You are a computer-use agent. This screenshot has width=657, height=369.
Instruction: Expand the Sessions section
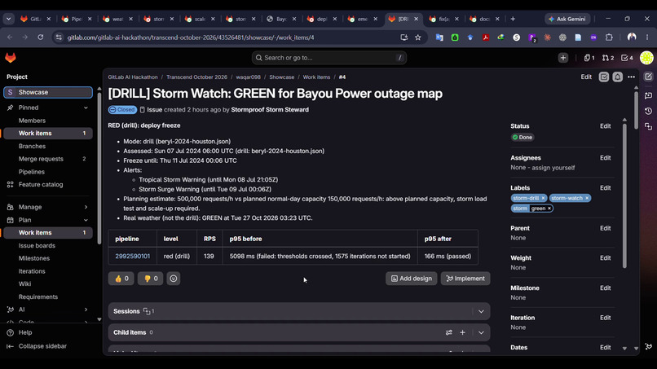point(481,312)
